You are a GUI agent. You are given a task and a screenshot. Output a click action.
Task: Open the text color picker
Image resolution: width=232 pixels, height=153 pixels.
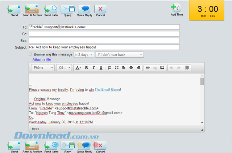[x=78, y=68]
